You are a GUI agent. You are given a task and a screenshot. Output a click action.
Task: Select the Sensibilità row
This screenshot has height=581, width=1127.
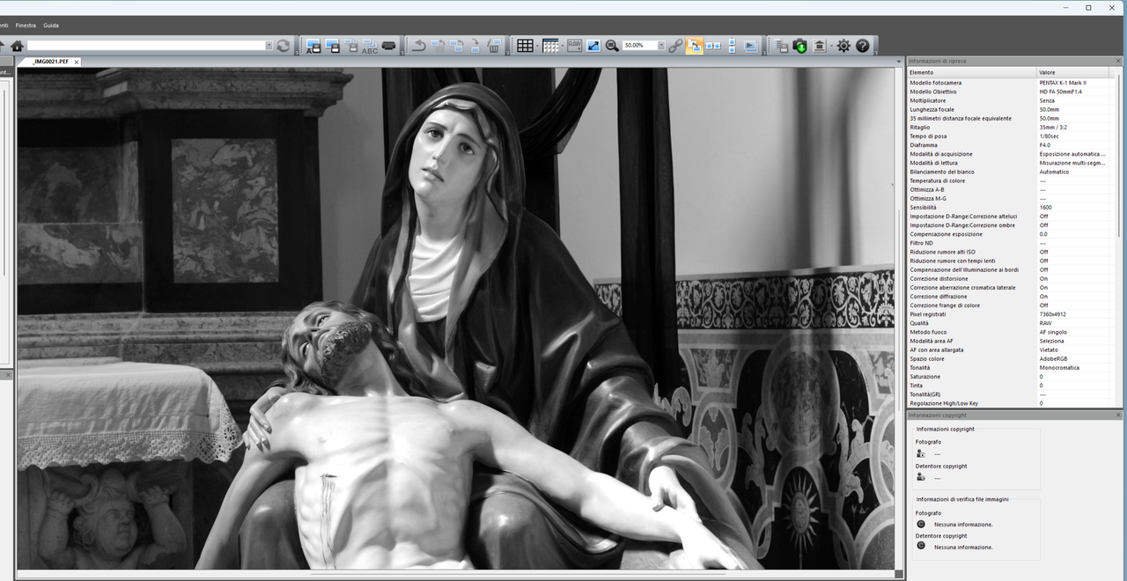point(1011,208)
